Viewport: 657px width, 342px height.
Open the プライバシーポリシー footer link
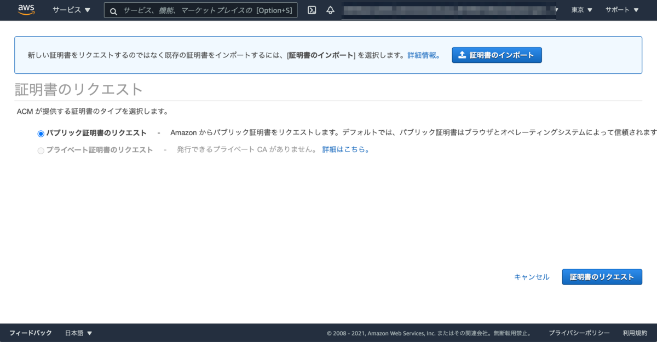[x=579, y=333]
